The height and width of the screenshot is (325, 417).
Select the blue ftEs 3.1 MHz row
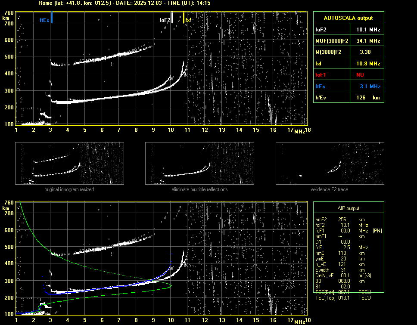click(348, 87)
